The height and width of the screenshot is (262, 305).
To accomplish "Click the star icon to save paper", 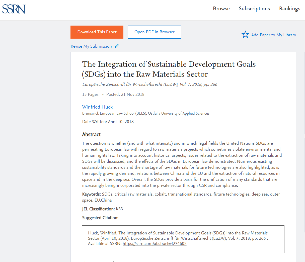I will [245, 35].
